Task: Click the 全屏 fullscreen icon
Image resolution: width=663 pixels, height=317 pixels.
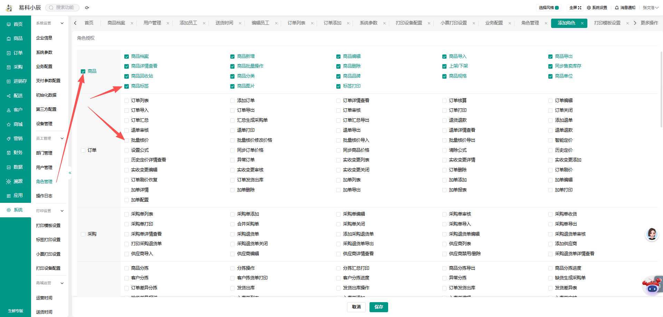Action: [580, 8]
